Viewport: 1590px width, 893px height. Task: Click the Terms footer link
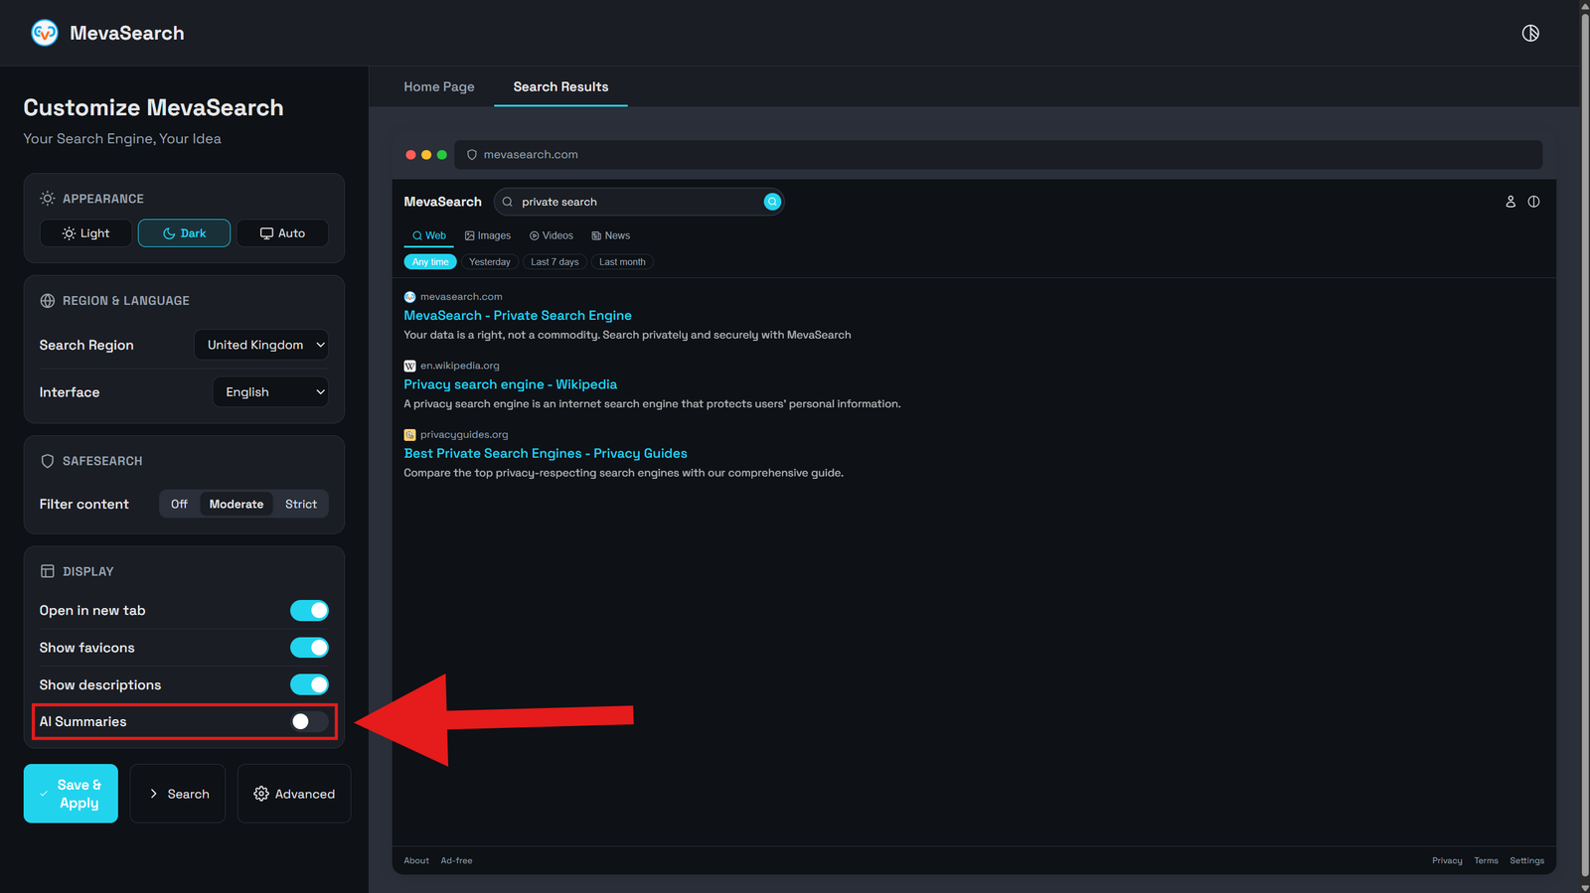point(1486,860)
